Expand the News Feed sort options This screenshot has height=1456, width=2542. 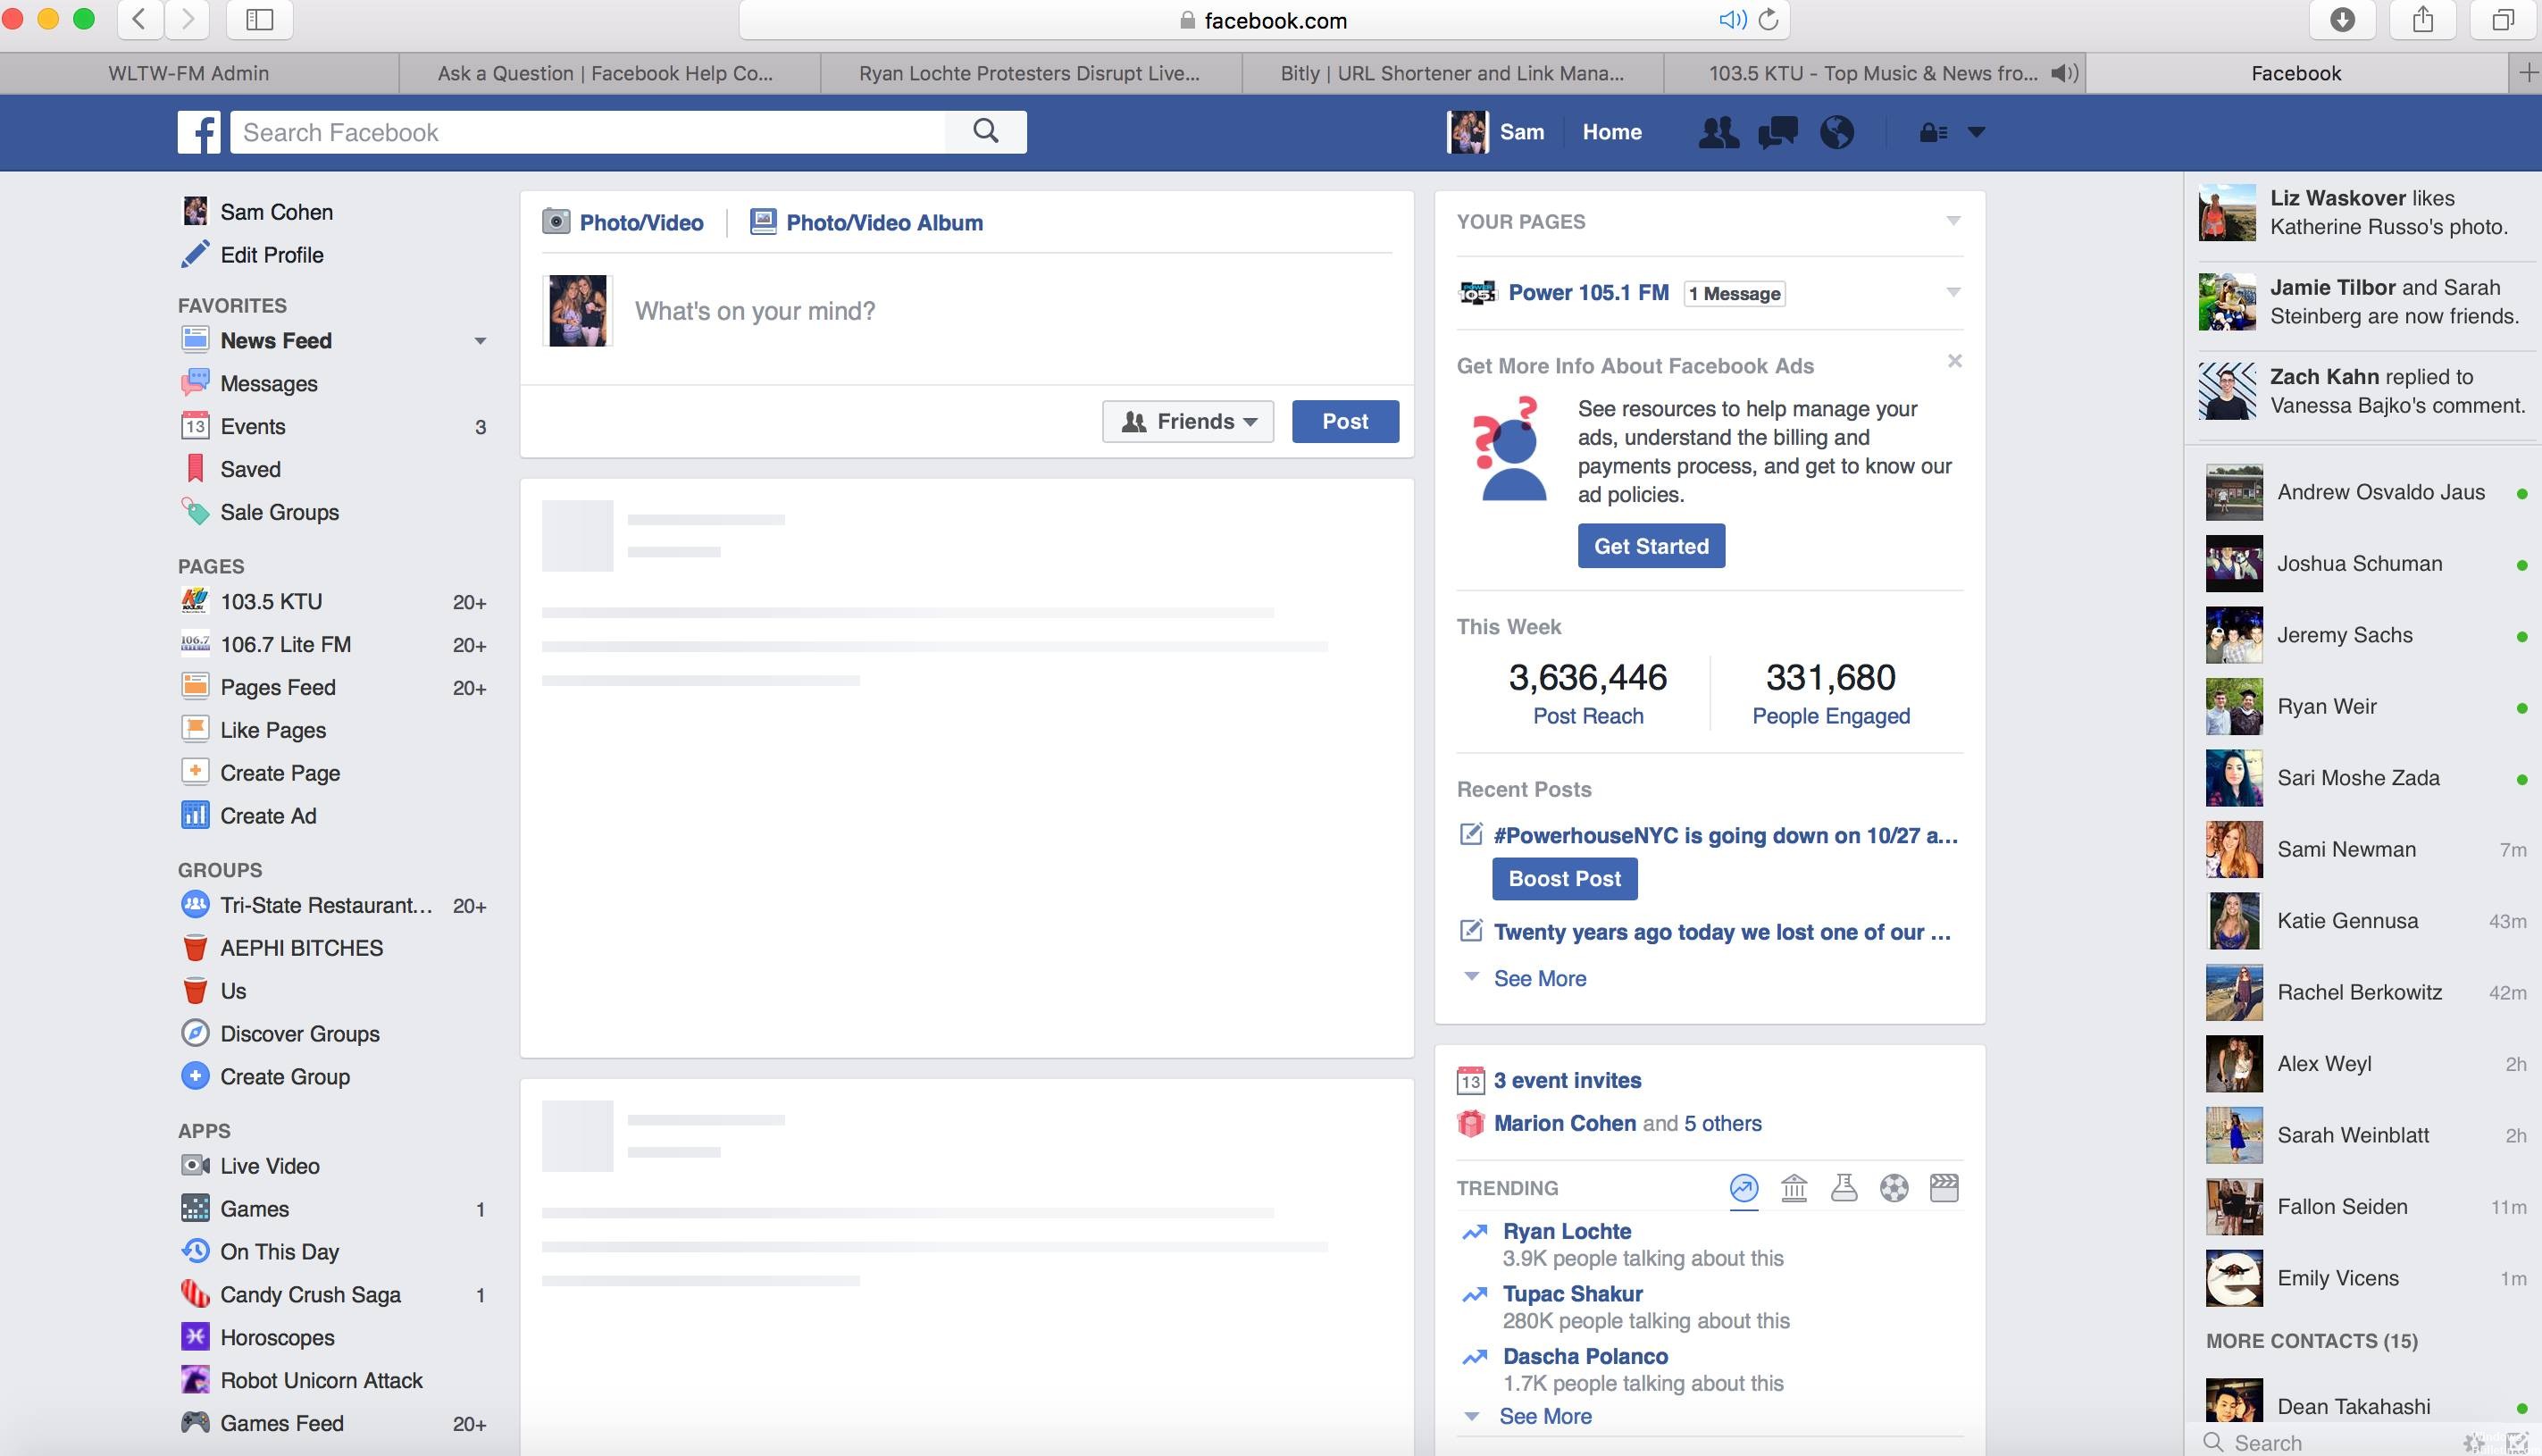click(x=481, y=341)
